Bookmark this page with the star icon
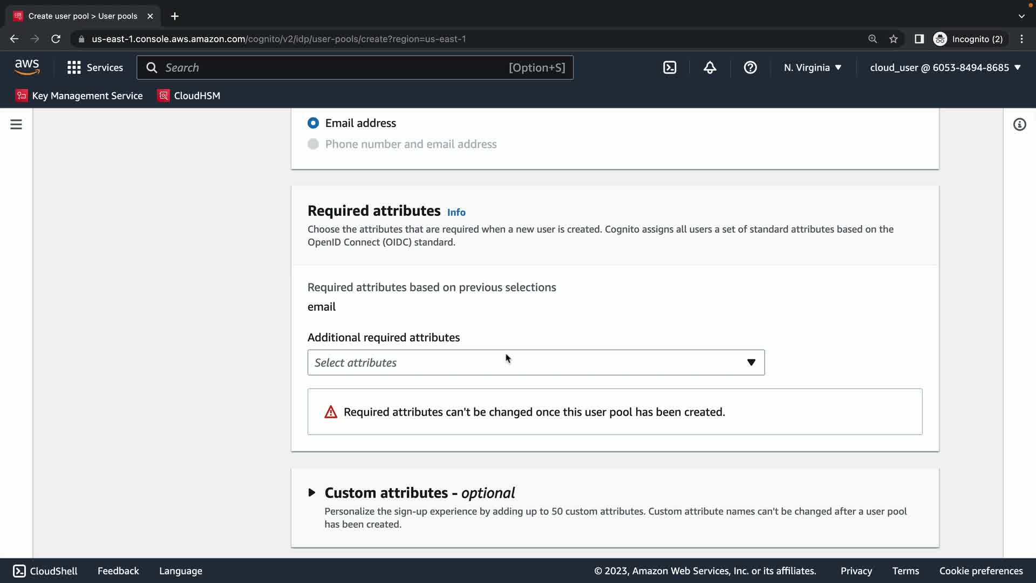 [894, 39]
